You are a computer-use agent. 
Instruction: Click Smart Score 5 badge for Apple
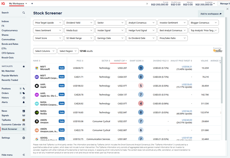click(x=141, y=86)
